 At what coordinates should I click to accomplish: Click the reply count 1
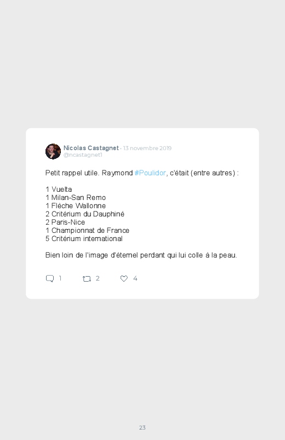click(x=60, y=278)
